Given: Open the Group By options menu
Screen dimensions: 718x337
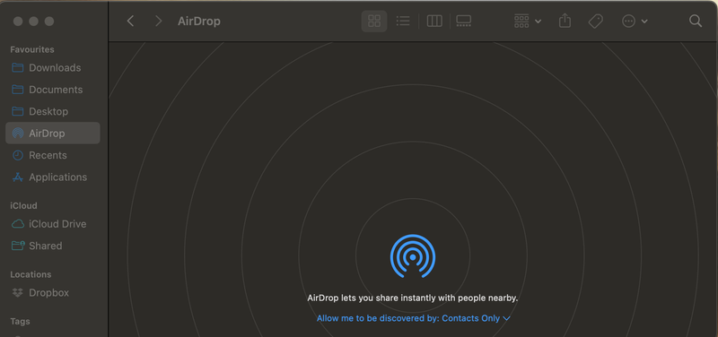Looking at the screenshot, I should click(528, 21).
